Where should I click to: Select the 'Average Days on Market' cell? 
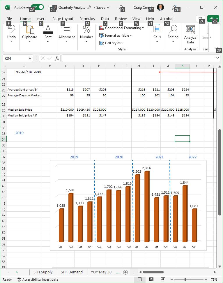(24, 95)
